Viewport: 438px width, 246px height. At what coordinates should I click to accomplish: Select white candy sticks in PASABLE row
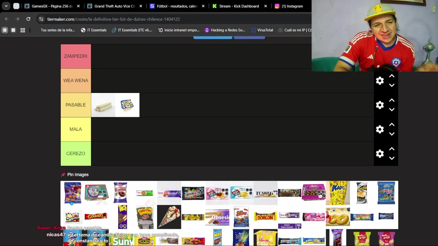coord(103,105)
